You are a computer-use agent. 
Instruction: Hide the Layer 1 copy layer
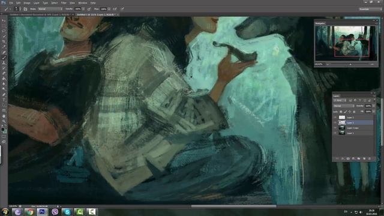[335, 128]
